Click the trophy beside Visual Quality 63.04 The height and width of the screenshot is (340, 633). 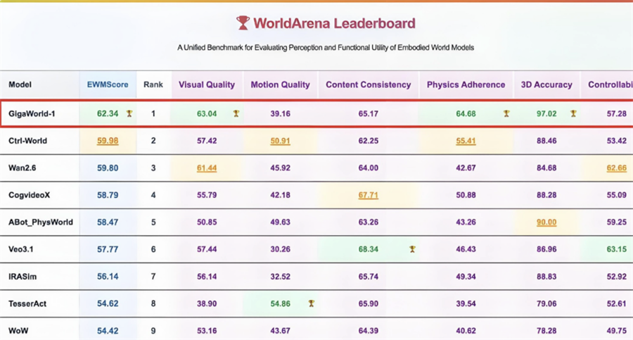point(236,113)
